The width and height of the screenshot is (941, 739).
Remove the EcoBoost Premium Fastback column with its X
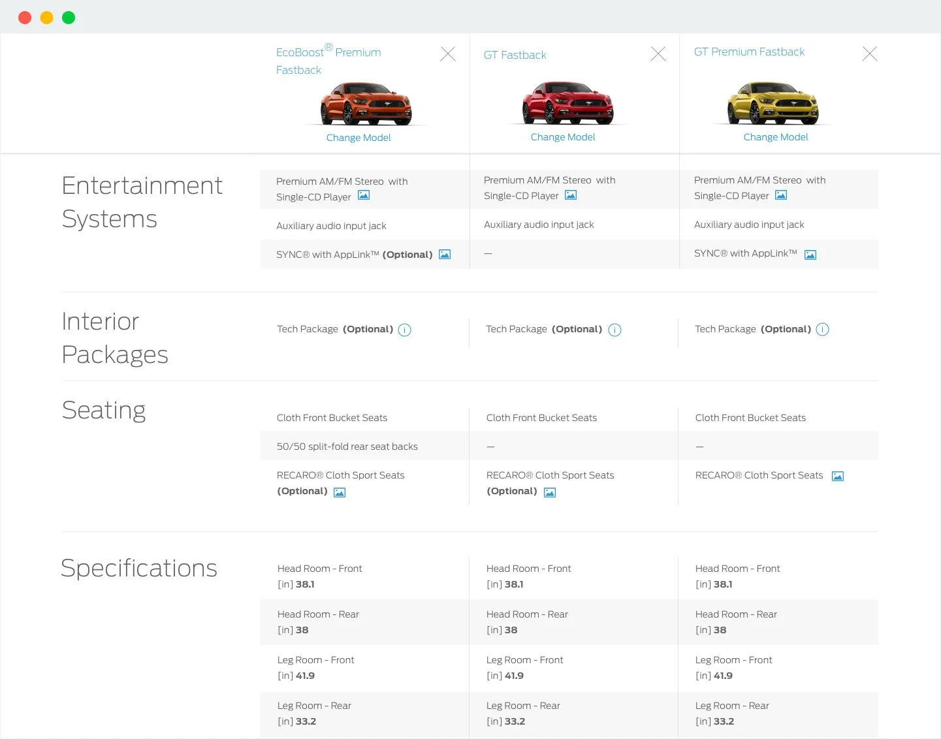(448, 54)
